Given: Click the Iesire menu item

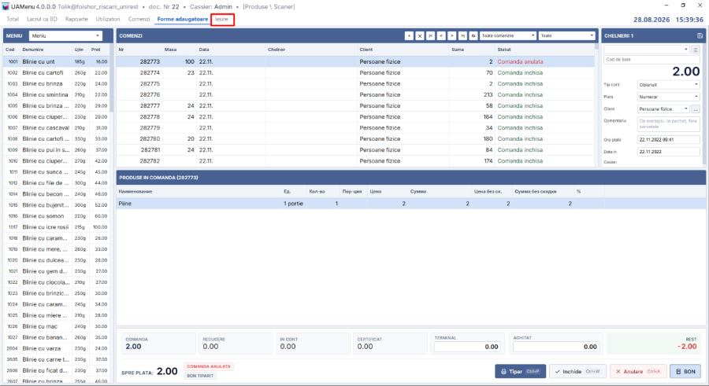Looking at the screenshot, I should [x=221, y=20].
